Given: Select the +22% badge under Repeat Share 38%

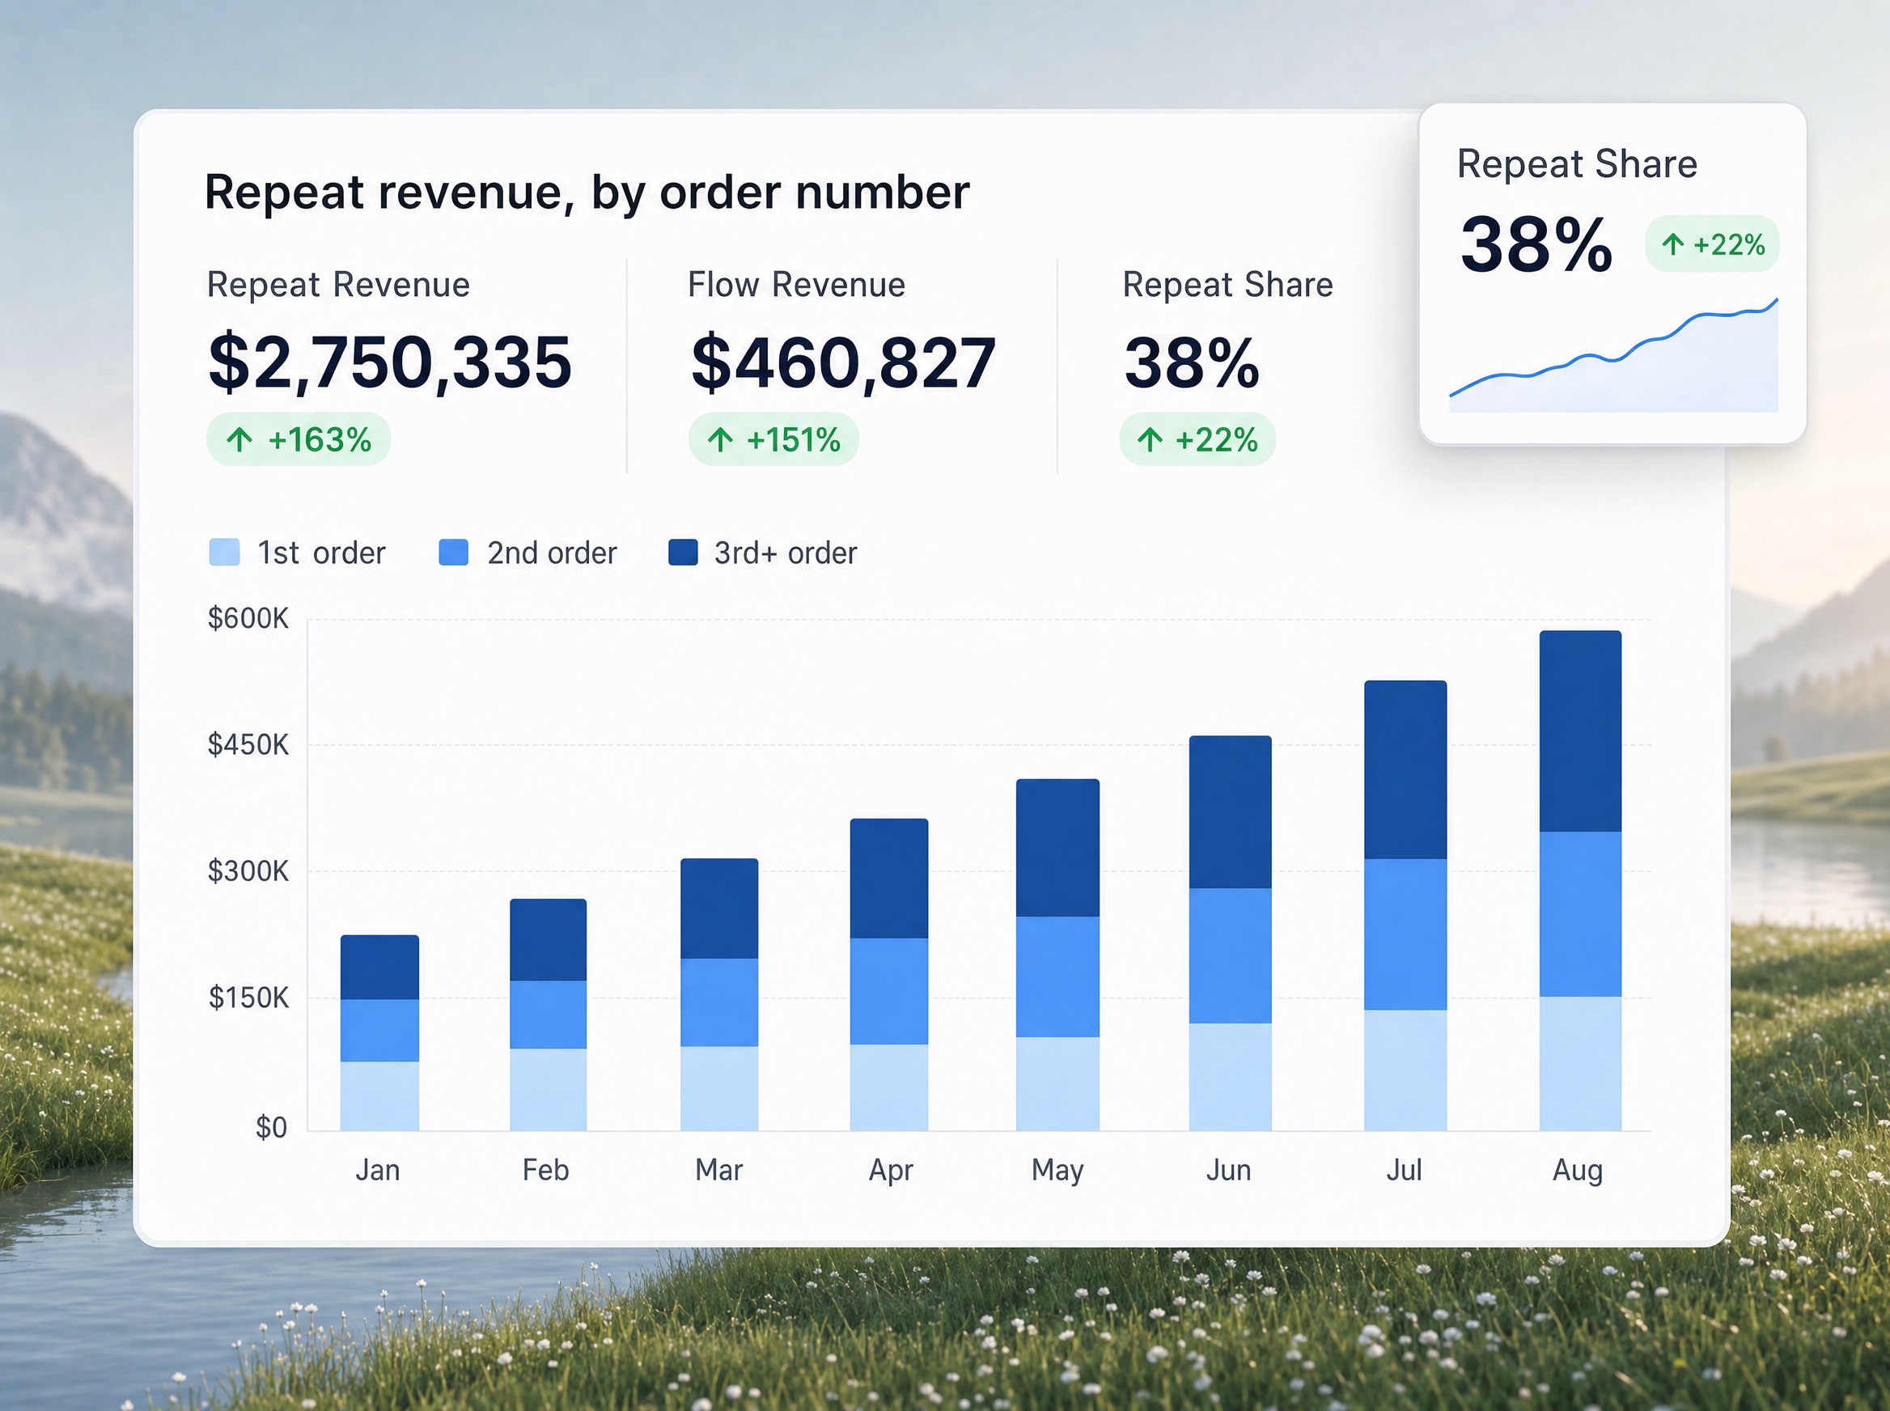Looking at the screenshot, I should pos(1197,439).
